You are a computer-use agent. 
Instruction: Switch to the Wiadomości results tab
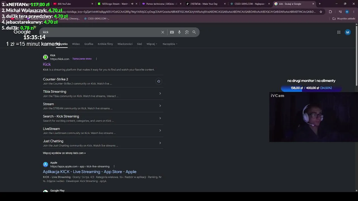125,44
